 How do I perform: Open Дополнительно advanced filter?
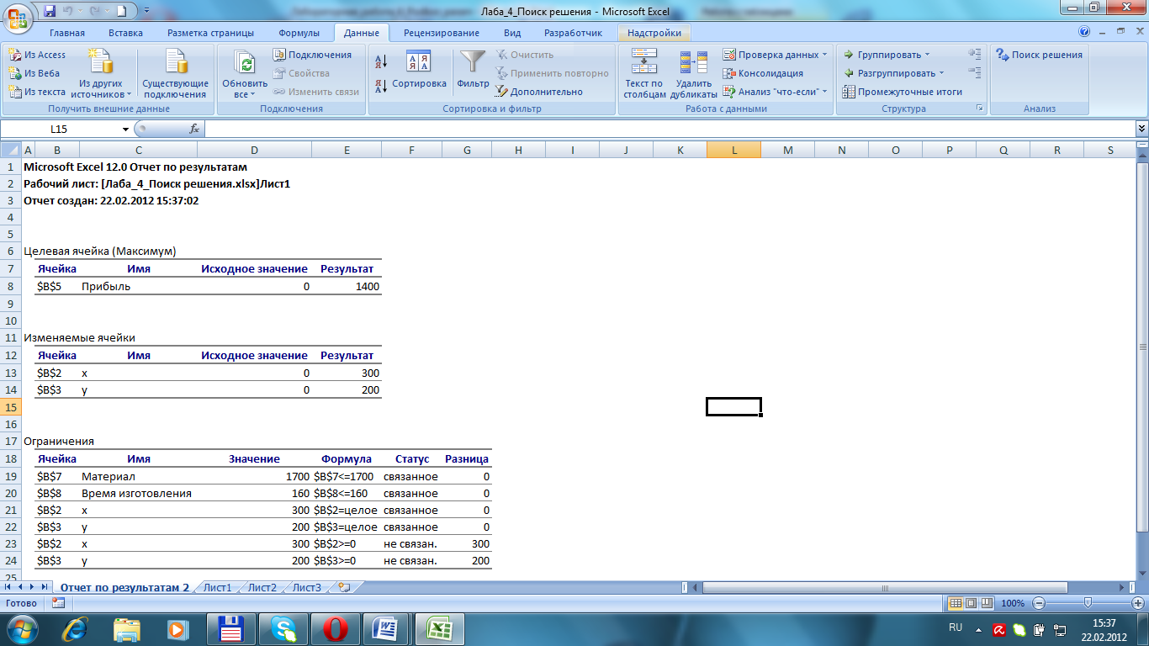[x=538, y=92]
